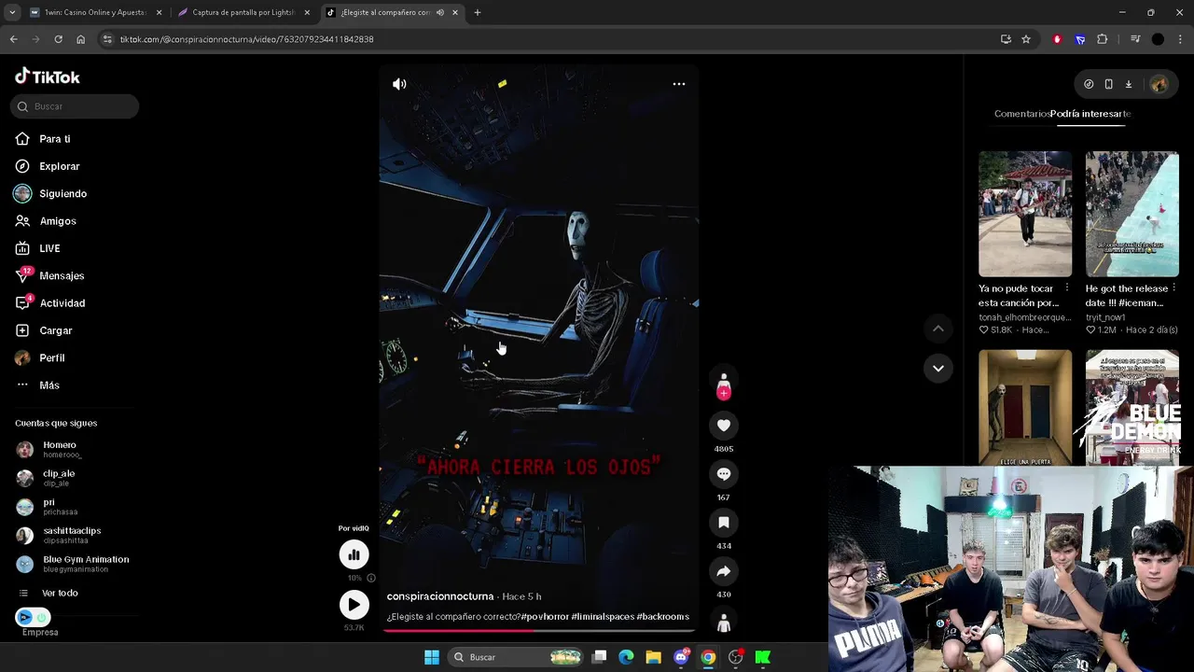
Task: Open comments via the speech bubble icon
Action: [724, 474]
